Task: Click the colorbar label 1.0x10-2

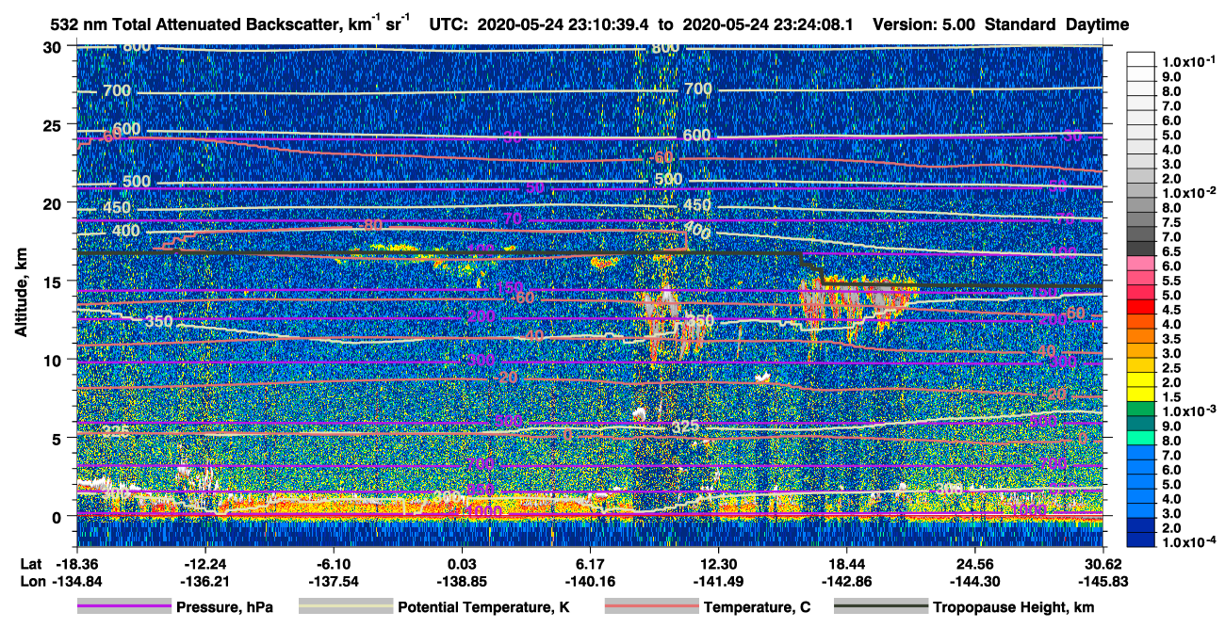Action: 1187,192
